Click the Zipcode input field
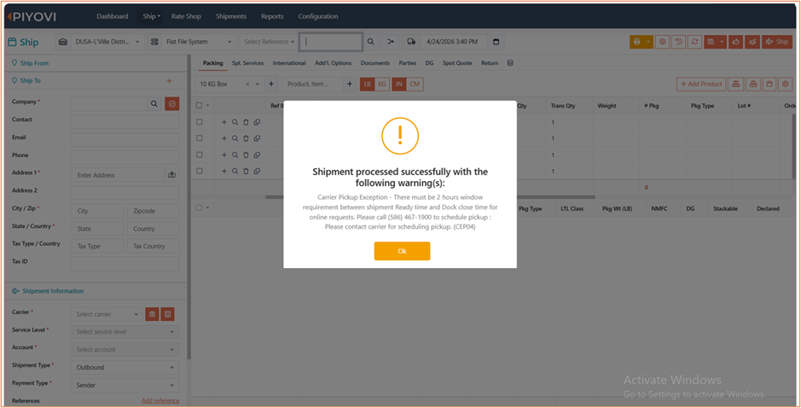Image resolution: width=801 pixels, height=408 pixels. tap(154, 211)
